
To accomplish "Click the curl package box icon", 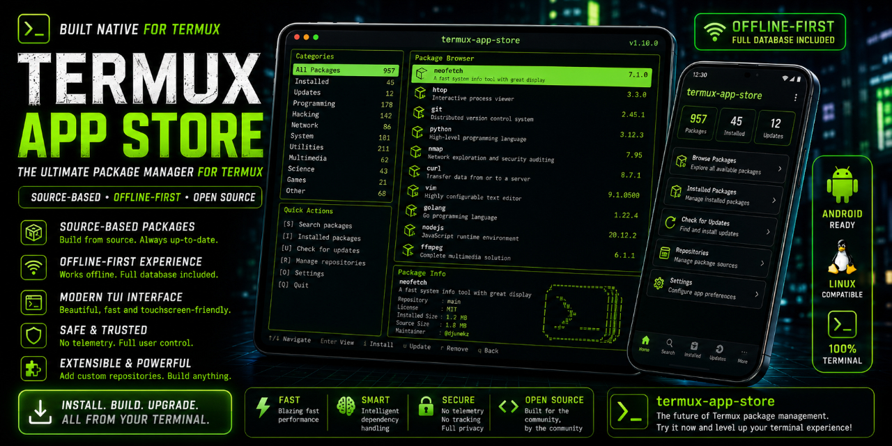I will click(414, 171).
